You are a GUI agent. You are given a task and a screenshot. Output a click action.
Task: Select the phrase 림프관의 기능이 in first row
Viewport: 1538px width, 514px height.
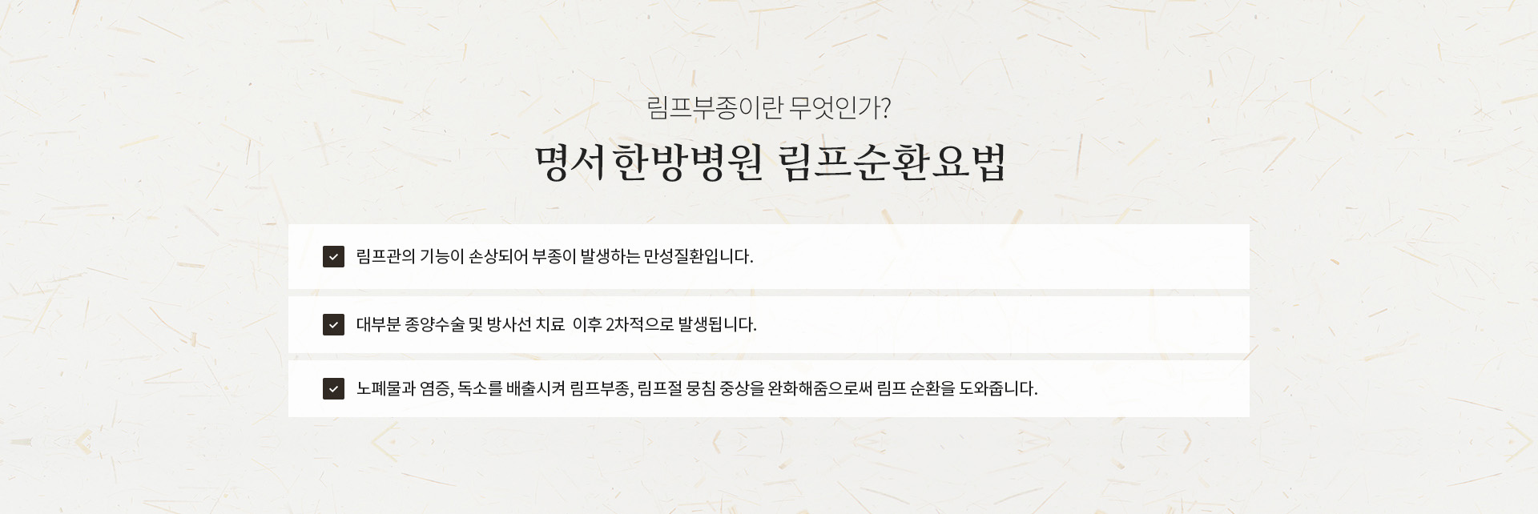[410, 257]
